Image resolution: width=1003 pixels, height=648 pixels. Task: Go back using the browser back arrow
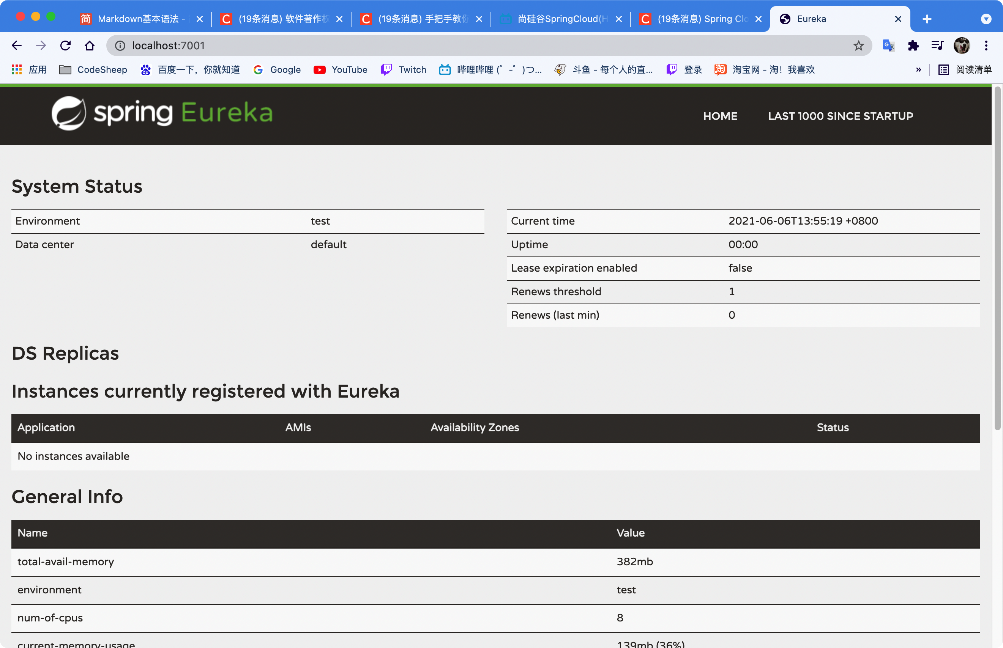click(x=17, y=46)
